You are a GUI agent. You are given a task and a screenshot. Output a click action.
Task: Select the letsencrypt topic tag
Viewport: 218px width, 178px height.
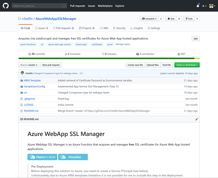coord(81,44)
